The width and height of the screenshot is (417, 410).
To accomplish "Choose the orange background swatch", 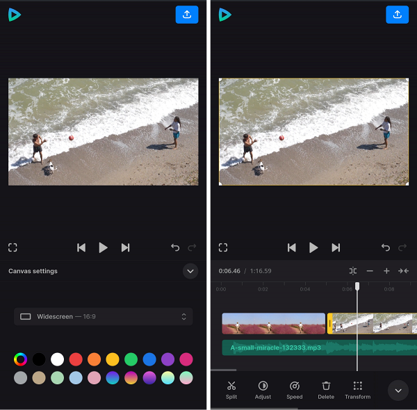I will [x=94, y=359].
